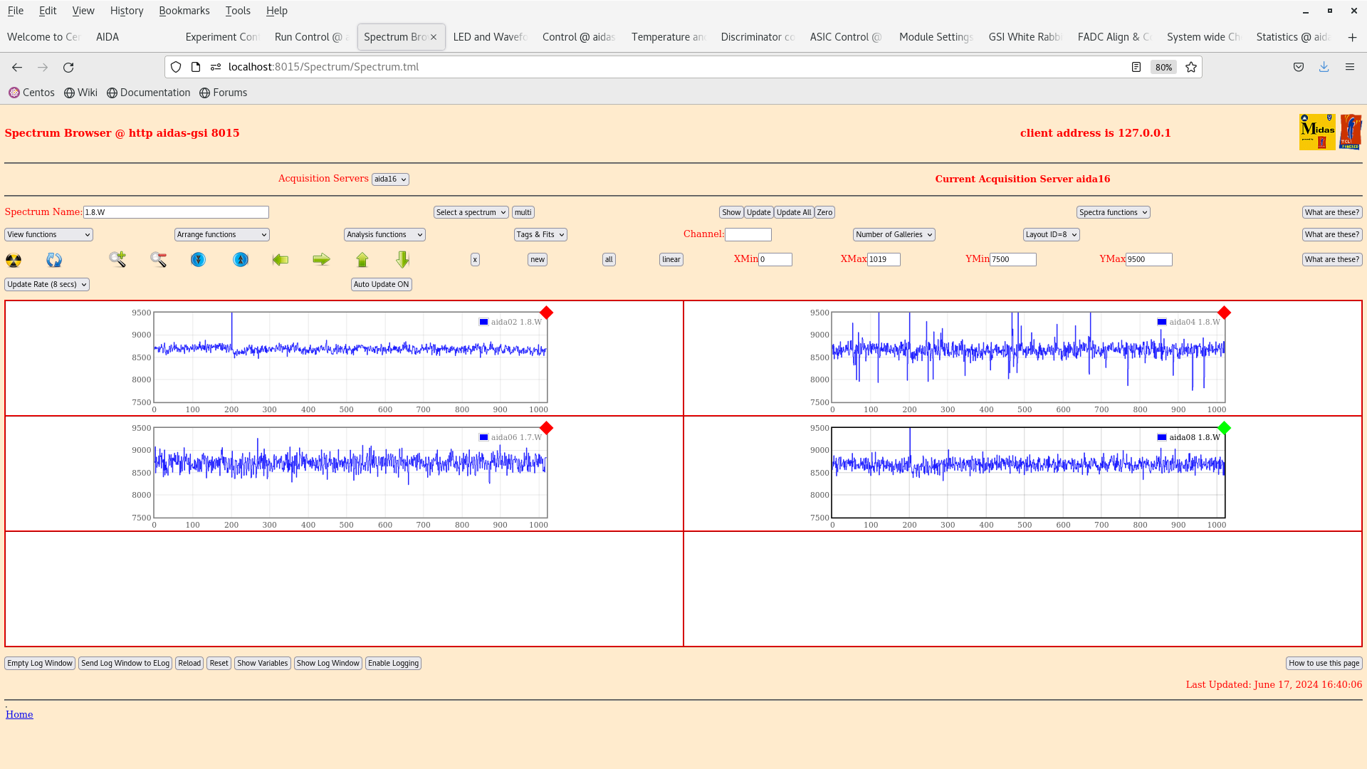1367x769 pixels.
Task: Click the yellow radiation hazard icon
Action: (x=14, y=260)
